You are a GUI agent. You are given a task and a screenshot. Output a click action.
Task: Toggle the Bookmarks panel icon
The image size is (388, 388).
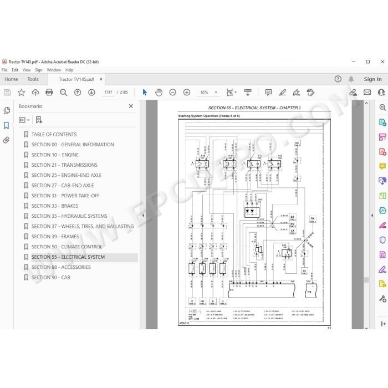click(x=7, y=125)
